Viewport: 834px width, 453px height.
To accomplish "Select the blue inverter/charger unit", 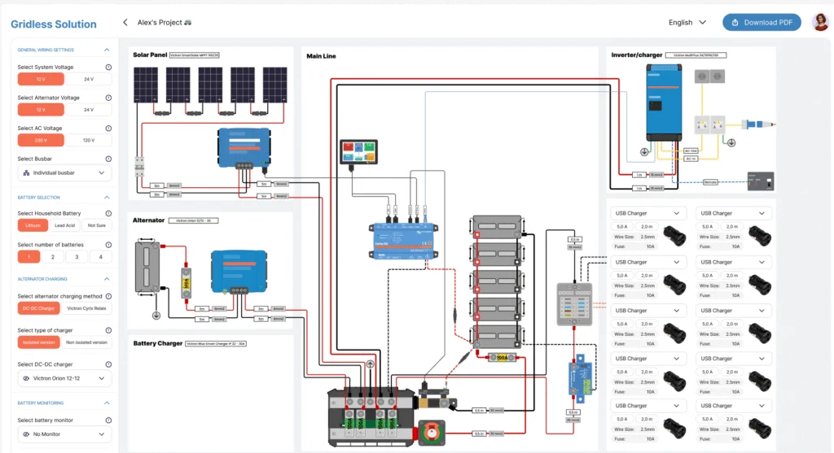I will tap(664, 102).
